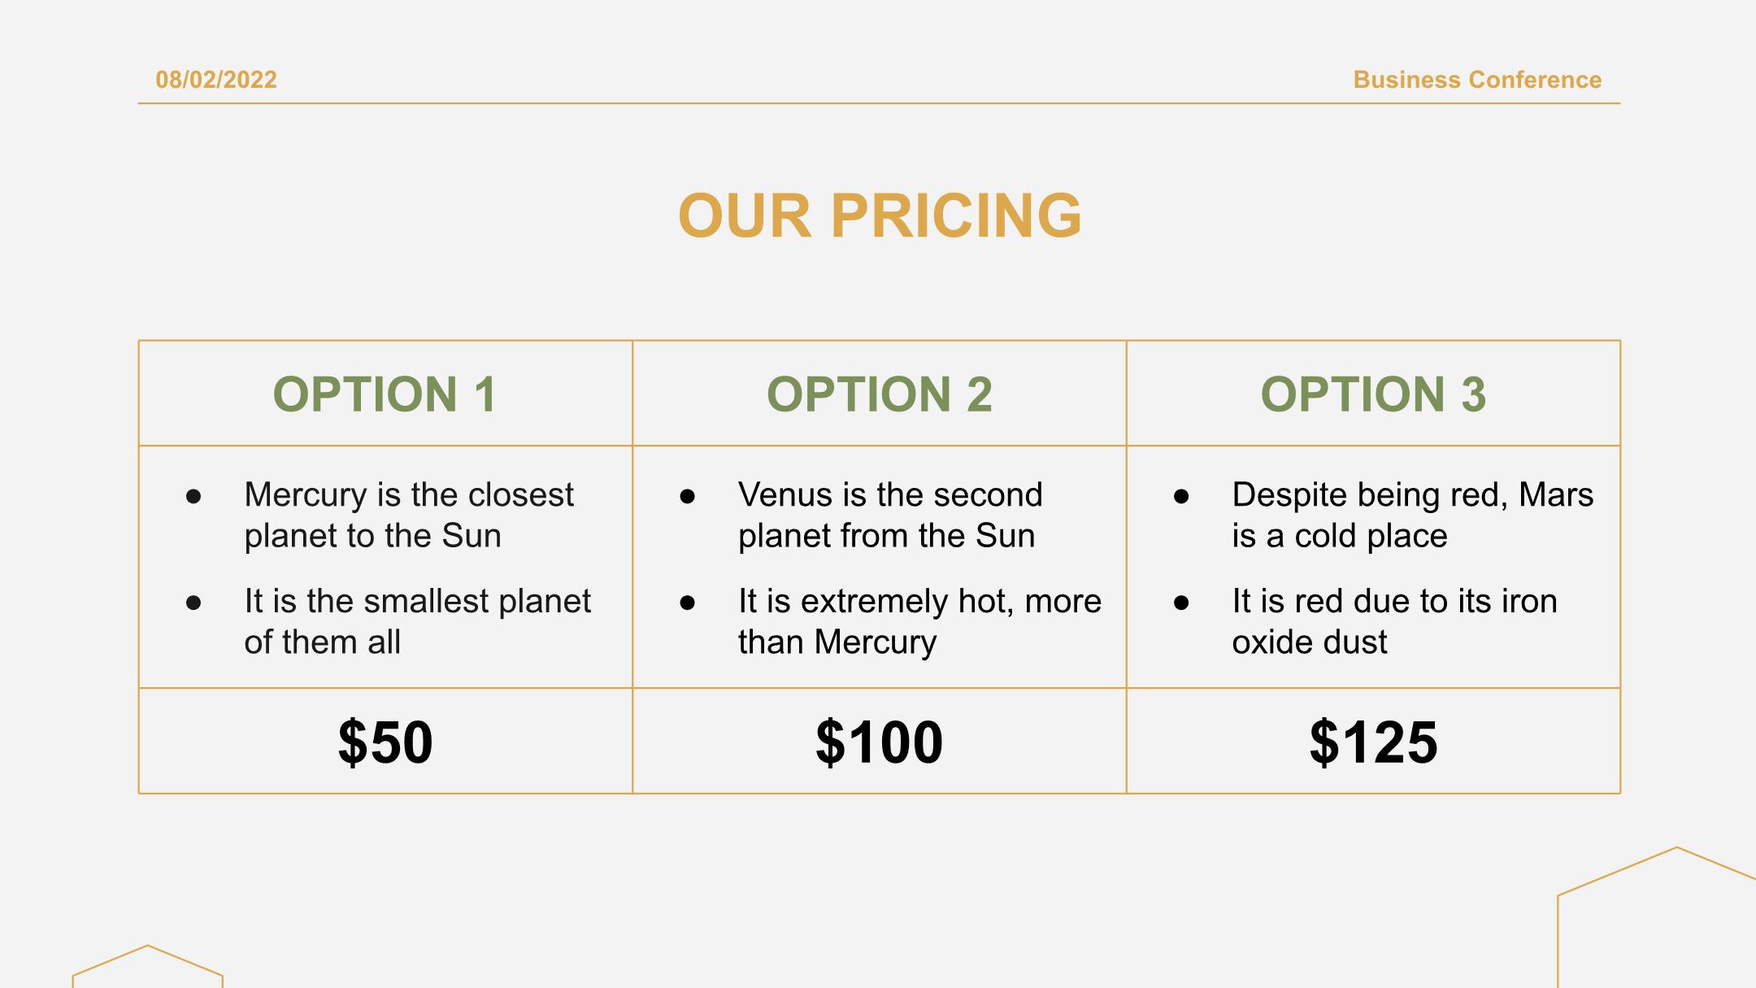Select the extremely hot bullet text
This screenshot has width=1756, height=988.
[919, 621]
